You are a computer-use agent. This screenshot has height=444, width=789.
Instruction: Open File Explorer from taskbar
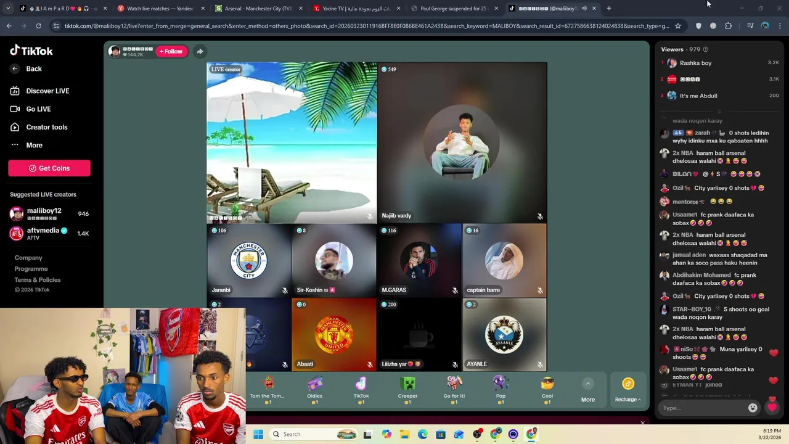tap(405, 434)
